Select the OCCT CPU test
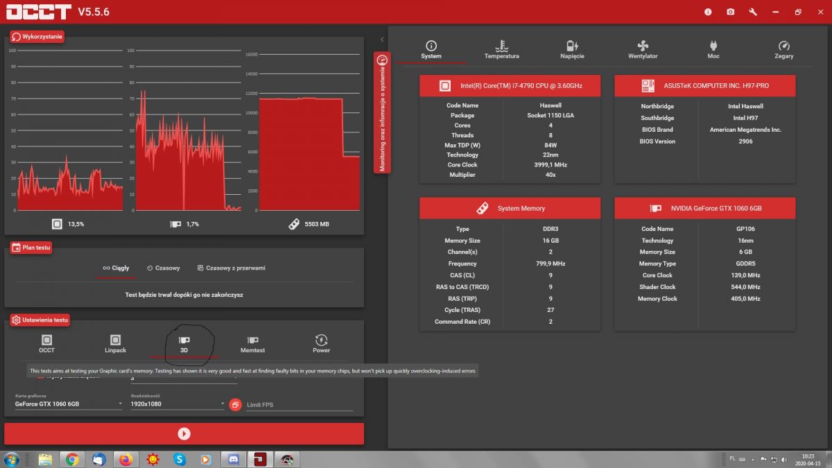The image size is (832, 468). tap(46, 344)
